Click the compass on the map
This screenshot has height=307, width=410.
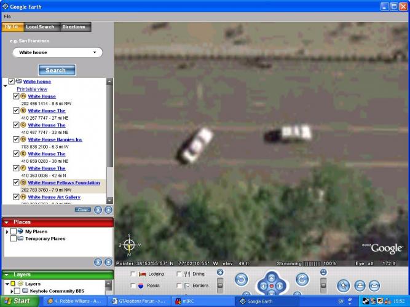(x=129, y=245)
